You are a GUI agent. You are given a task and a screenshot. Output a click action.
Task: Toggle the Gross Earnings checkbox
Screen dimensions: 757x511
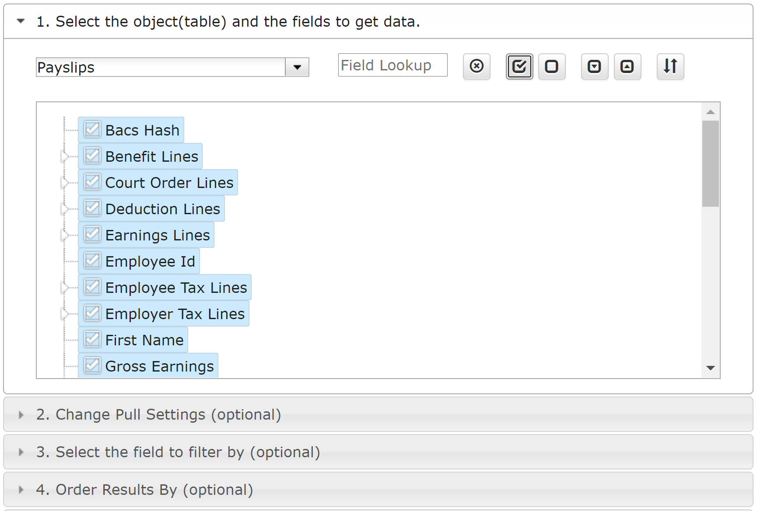[x=92, y=365]
